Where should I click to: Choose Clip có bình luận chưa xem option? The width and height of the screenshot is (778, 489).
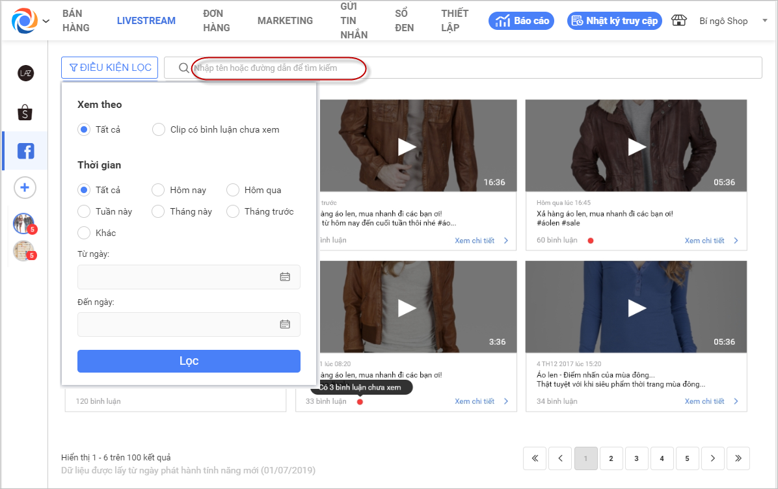pos(159,129)
